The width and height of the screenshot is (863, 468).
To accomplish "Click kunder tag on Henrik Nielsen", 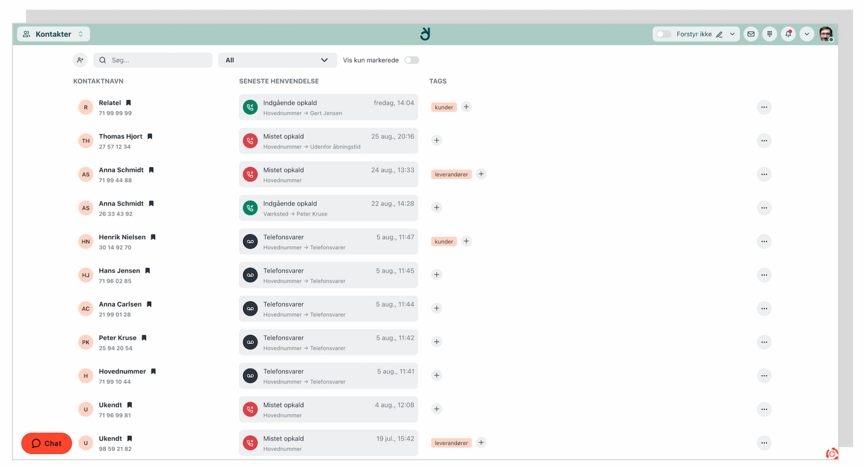I will tap(444, 241).
